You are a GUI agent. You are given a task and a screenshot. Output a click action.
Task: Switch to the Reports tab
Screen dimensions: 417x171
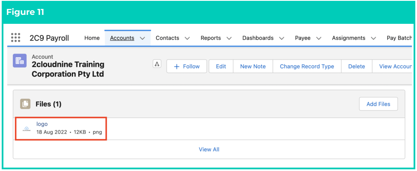pos(211,38)
